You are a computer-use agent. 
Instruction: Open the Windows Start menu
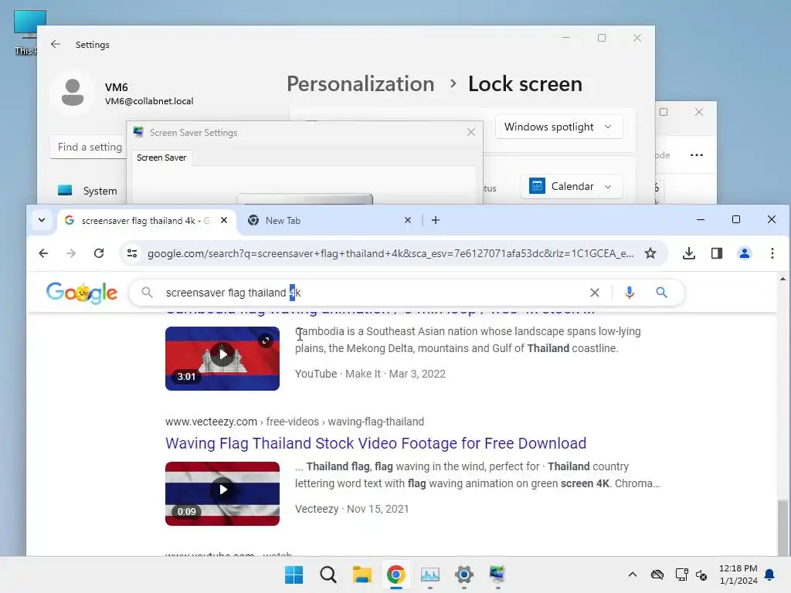point(294,574)
